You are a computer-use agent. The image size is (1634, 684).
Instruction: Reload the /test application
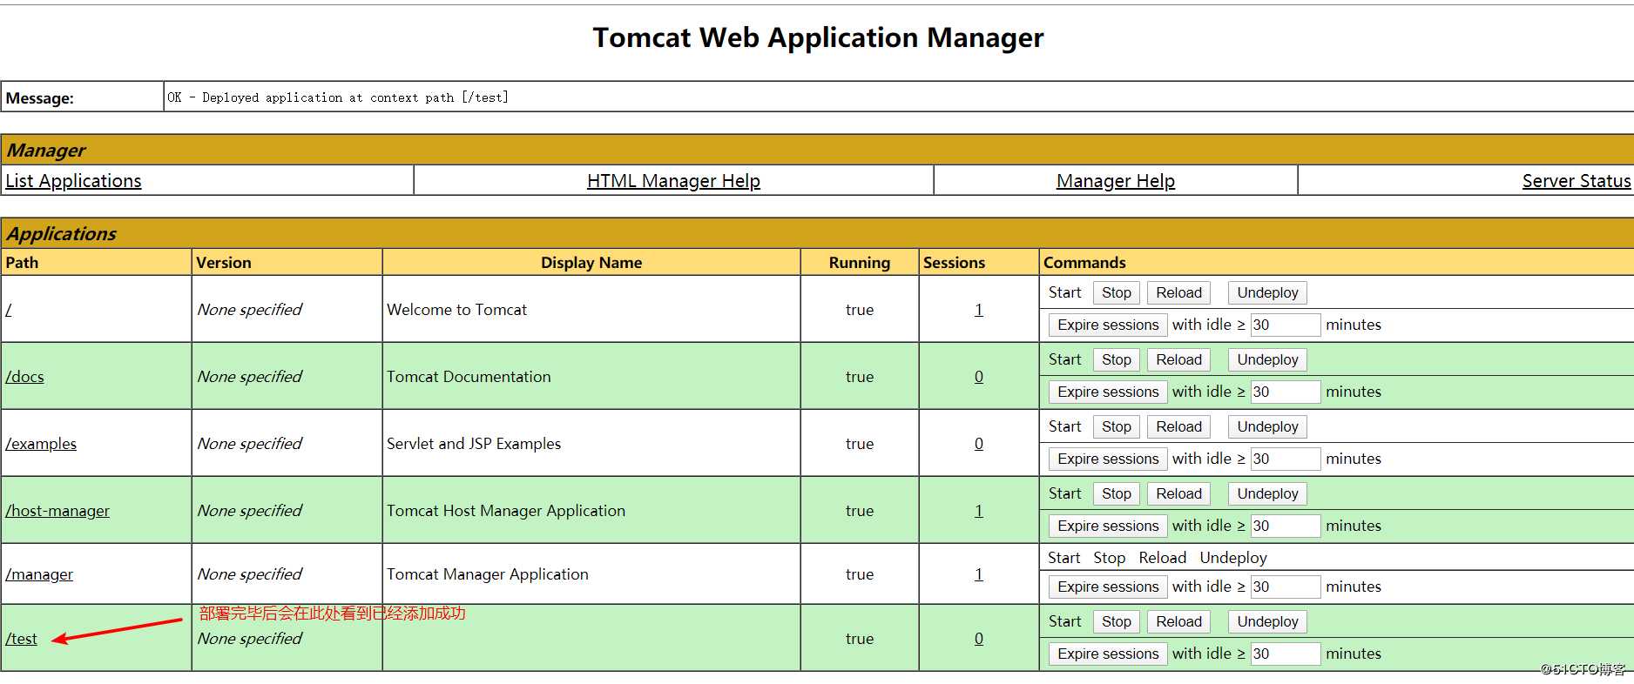click(1178, 622)
